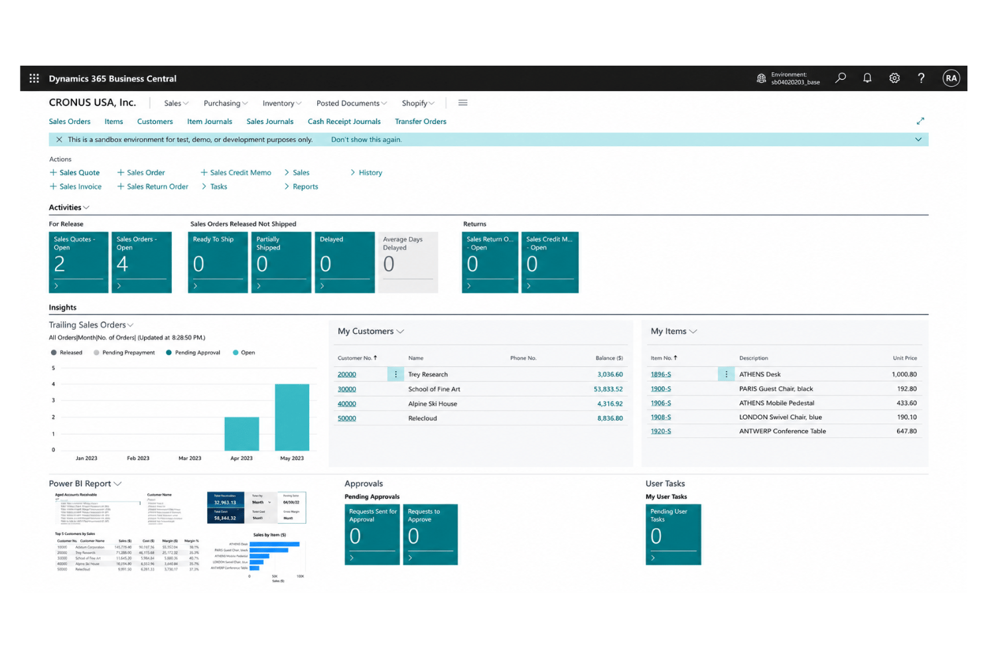Expand the Sales menu dropdown
This screenshot has height=655, width=982.
point(176,103)
